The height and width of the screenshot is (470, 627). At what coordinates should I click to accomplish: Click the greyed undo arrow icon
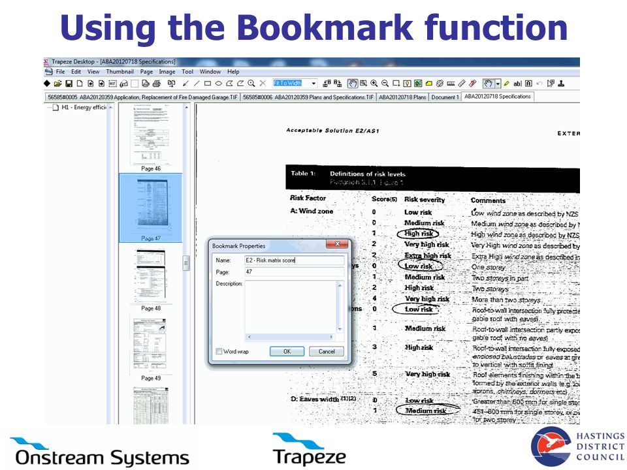coord(539,84)
